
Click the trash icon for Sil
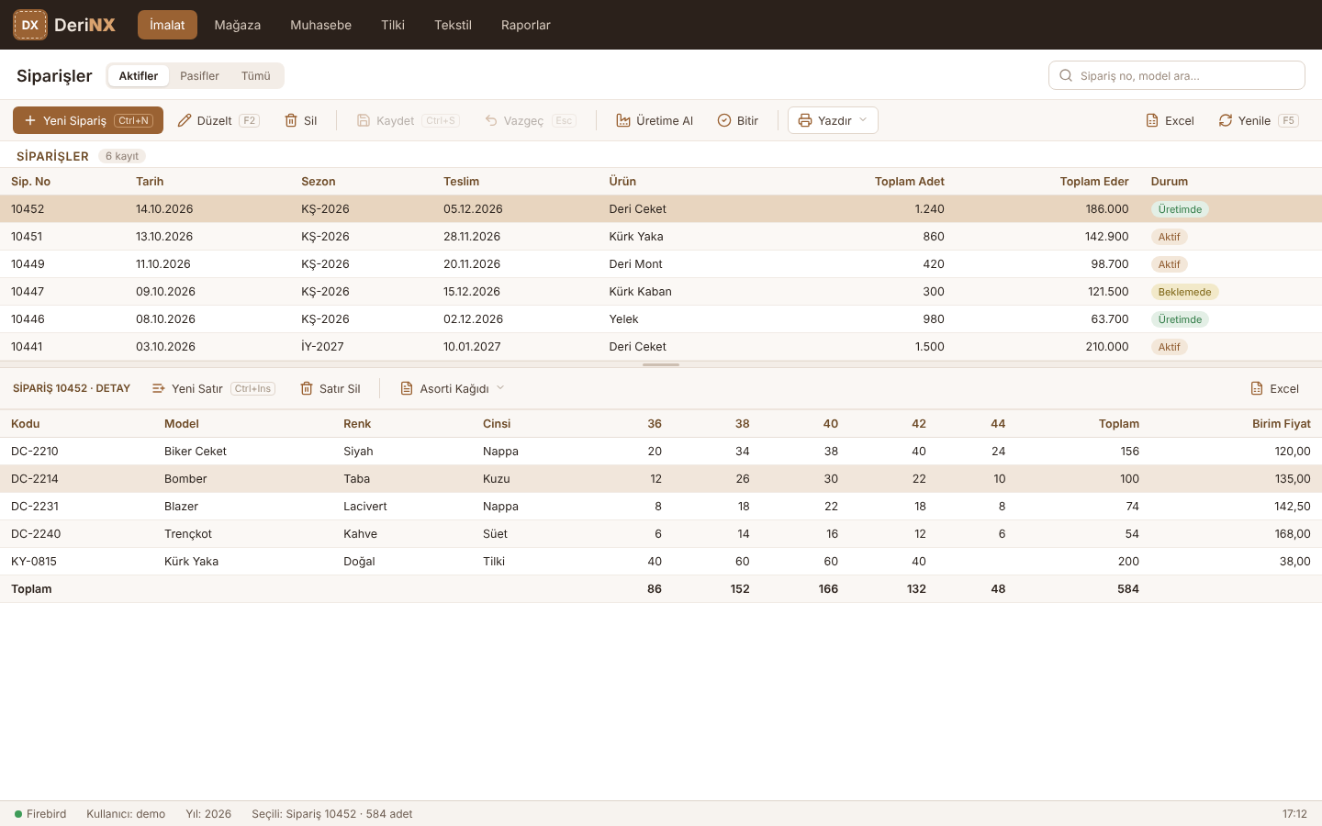point(291,120)
